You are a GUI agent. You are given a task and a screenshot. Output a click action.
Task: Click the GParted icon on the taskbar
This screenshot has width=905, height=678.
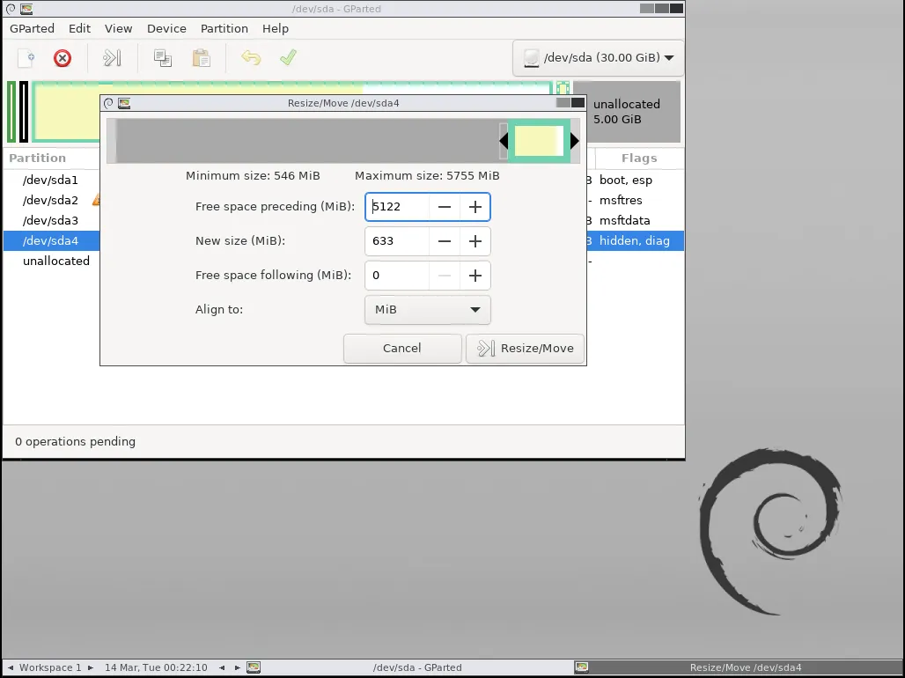tap(254, 667)
